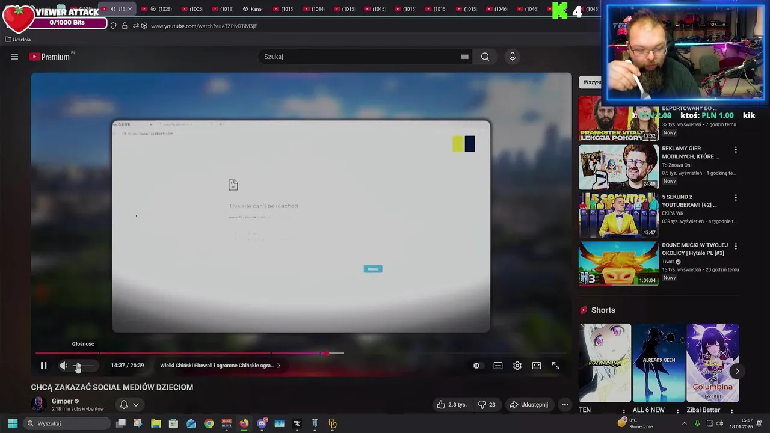View site info via the padlock icon

point(125,26)
